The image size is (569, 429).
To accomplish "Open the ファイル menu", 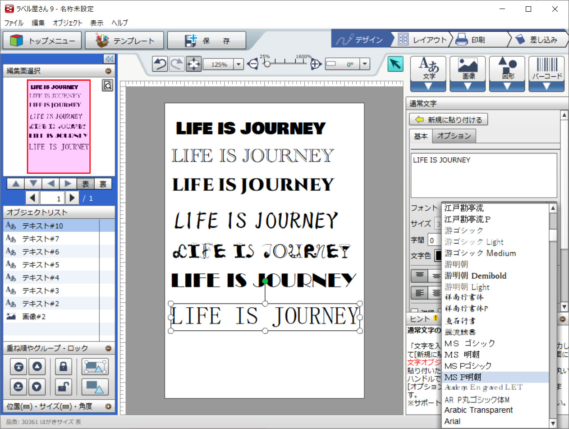I will point(14,23).
